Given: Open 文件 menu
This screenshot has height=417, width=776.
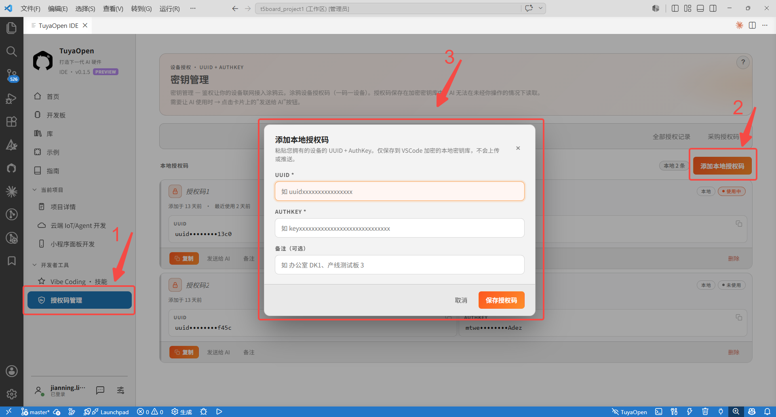Looking at the screenshot, I should (x=30, y=8).
